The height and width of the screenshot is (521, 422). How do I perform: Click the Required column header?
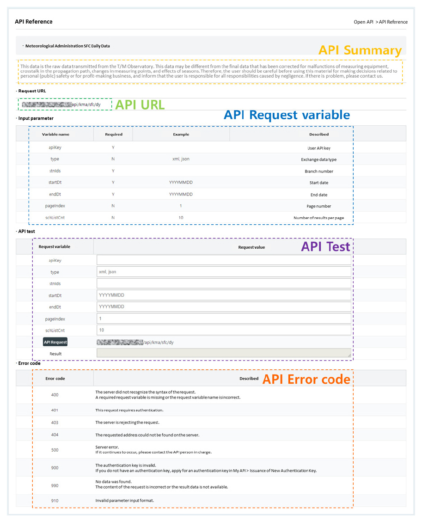click(114, 135)
